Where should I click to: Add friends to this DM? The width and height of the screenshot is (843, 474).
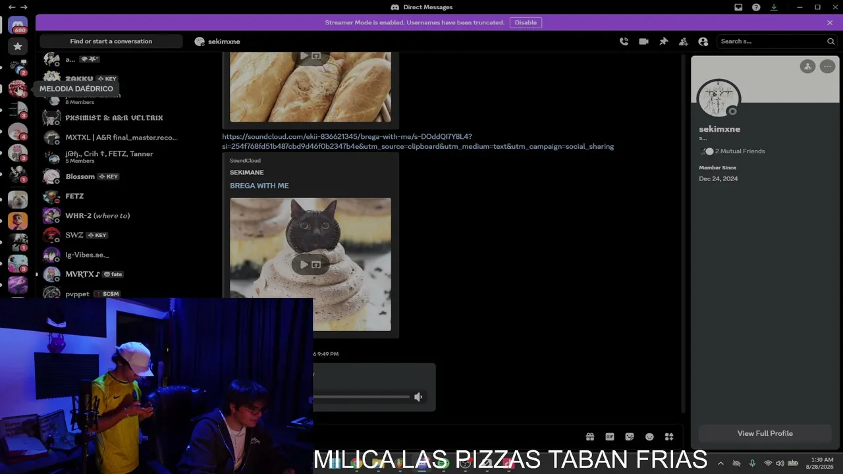pos(684,41)
